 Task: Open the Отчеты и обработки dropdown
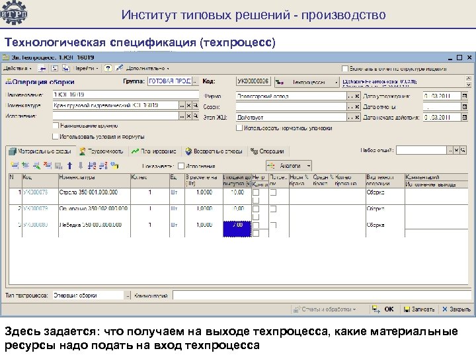324,309
